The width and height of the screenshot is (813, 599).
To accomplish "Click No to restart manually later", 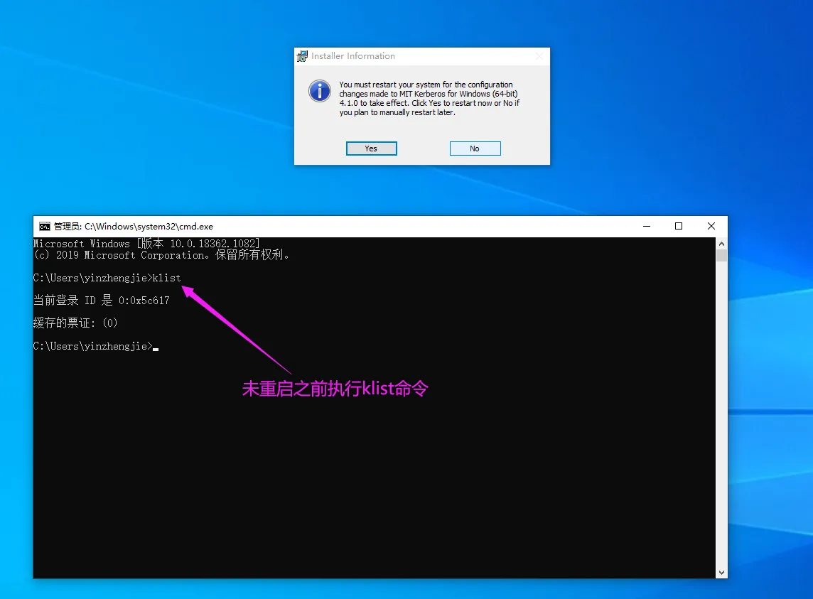I will (x=475, y=149).
